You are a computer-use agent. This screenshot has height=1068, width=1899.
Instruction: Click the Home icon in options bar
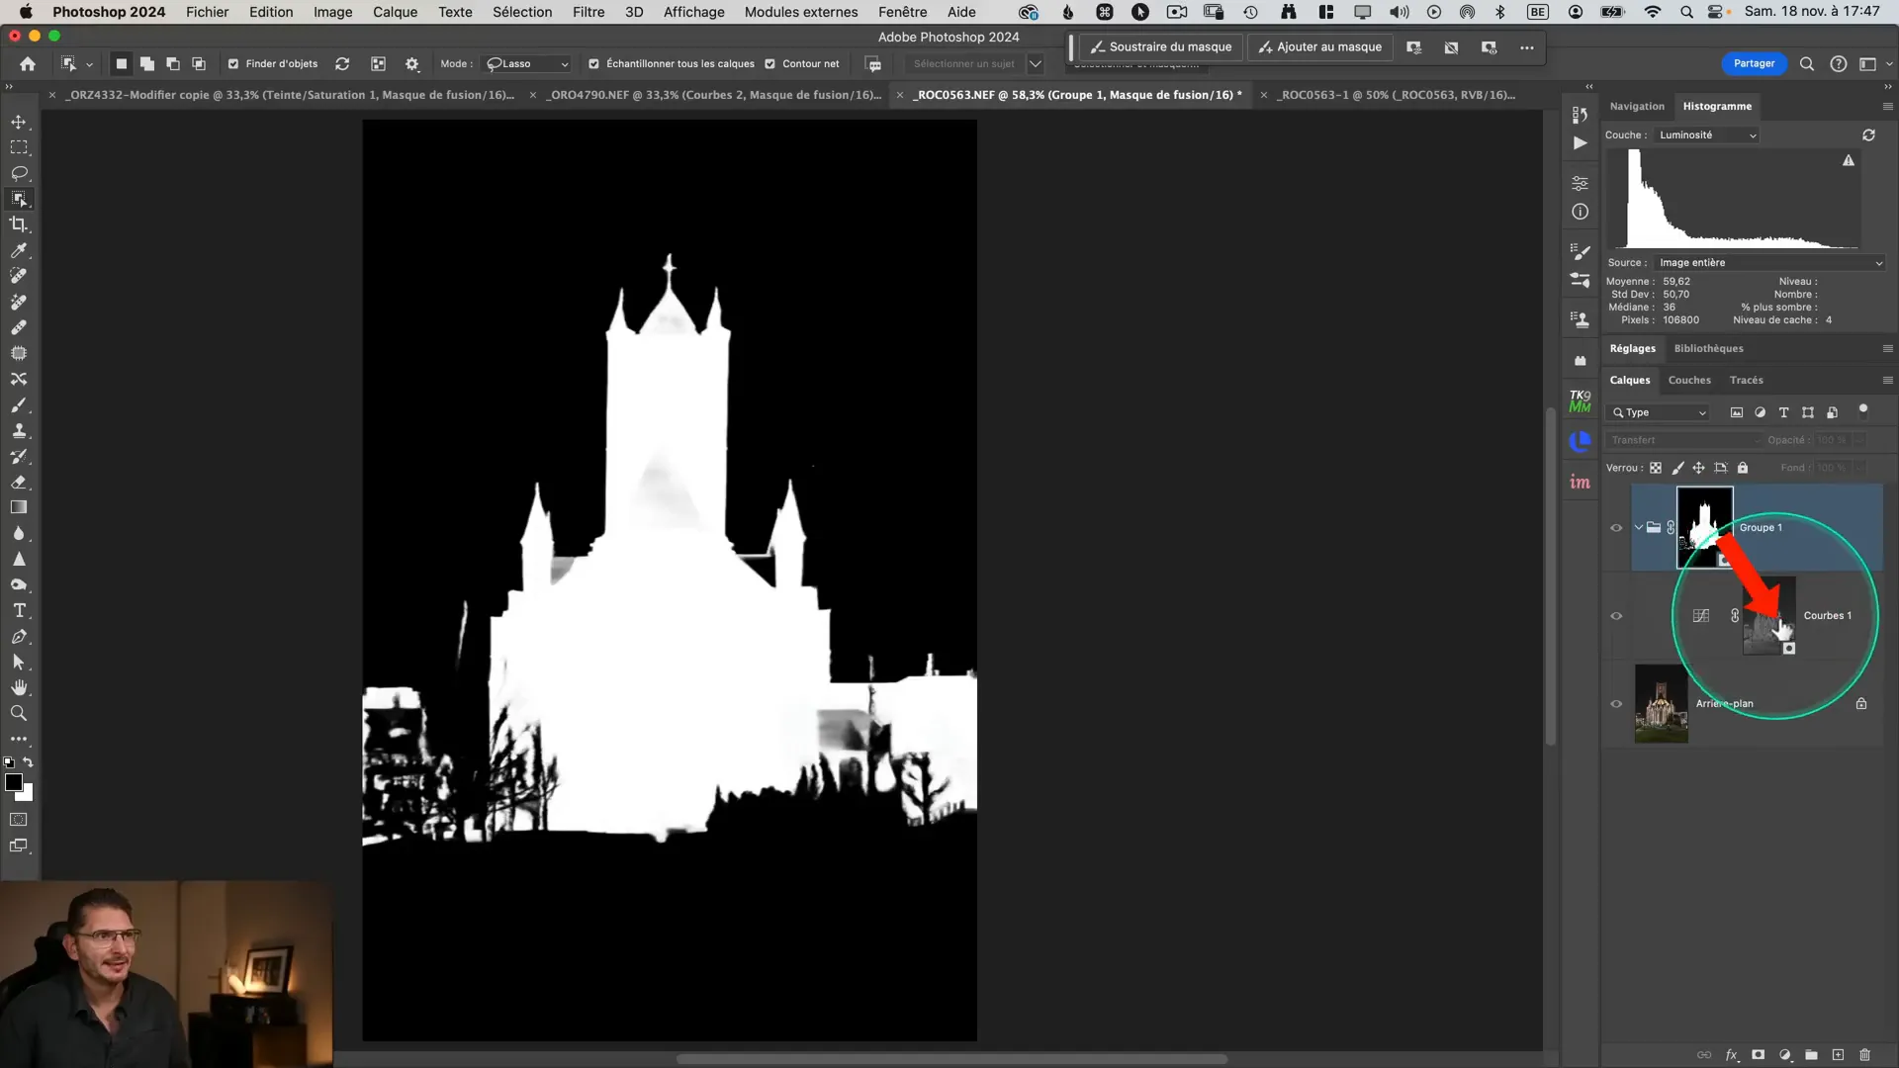(x=28, y=63)
